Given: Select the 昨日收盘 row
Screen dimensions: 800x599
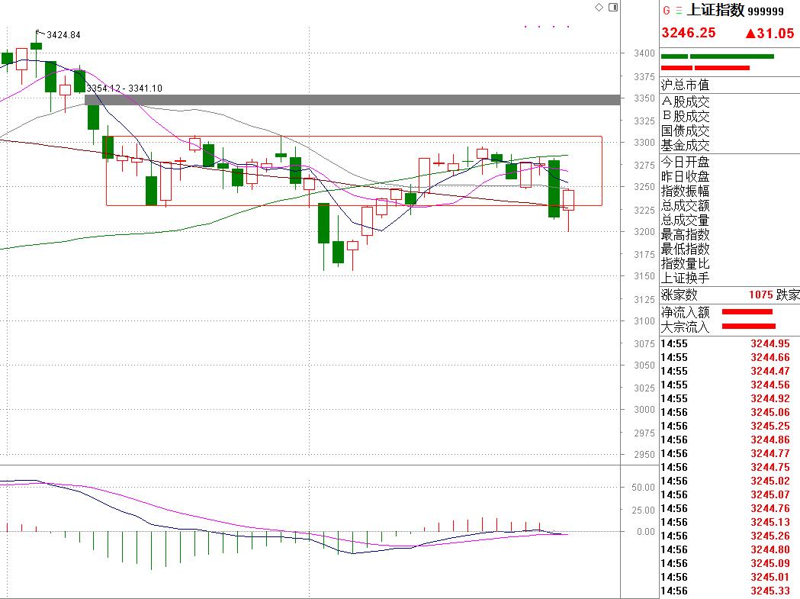Looking at the screenshot, I should pos(730,177).
